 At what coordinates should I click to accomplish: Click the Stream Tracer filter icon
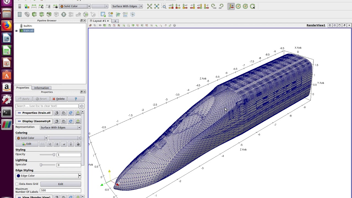pos(71,14)
